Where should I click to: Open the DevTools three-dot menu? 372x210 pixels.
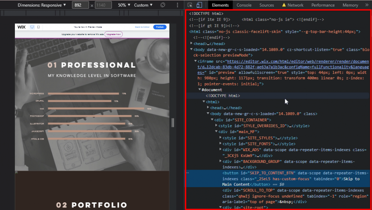[178, 5]
